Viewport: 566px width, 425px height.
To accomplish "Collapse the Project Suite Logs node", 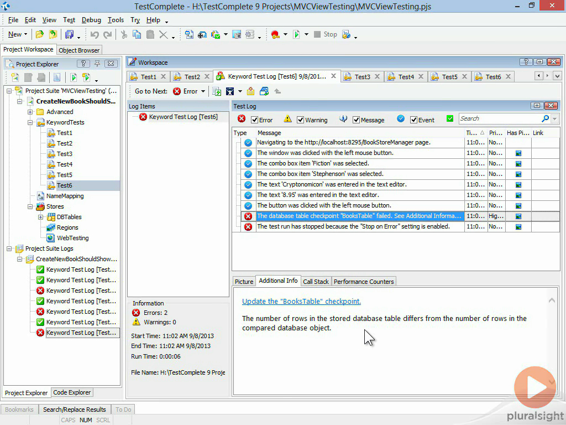I will coord(9,248).
